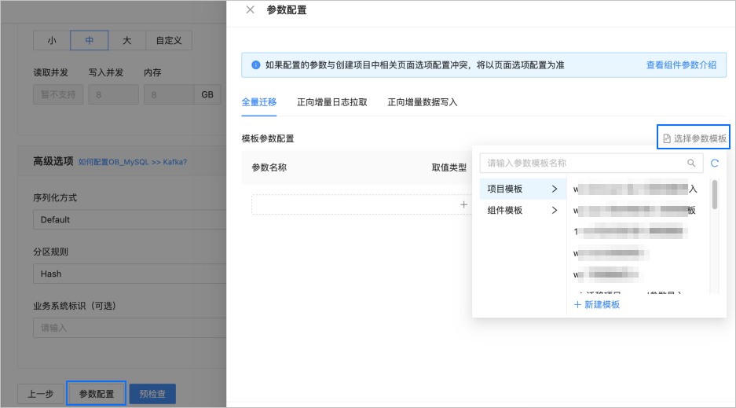This screenshot has width=736, height=408.
Task: Open the 分区规则 Hash dropdown
Action: (x=130, y=274)
